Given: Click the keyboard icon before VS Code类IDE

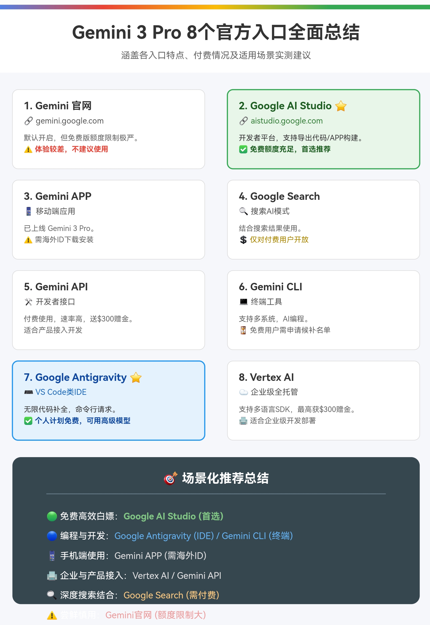Looking at the screenshot, I should tap(28, 392).
